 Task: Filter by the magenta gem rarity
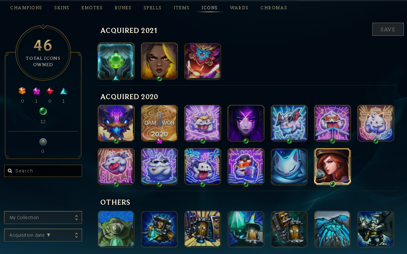(x=36, y=91)
